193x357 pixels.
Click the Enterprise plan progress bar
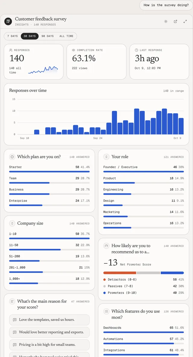pos(49,205)
